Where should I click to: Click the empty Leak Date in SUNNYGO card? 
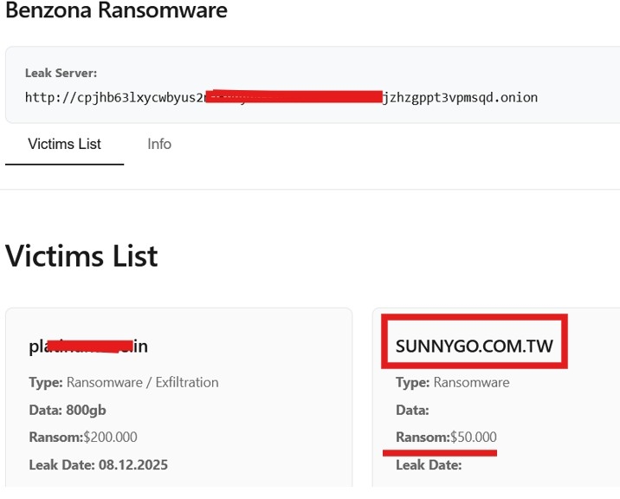pyautogui.click(x=429, y=465)
